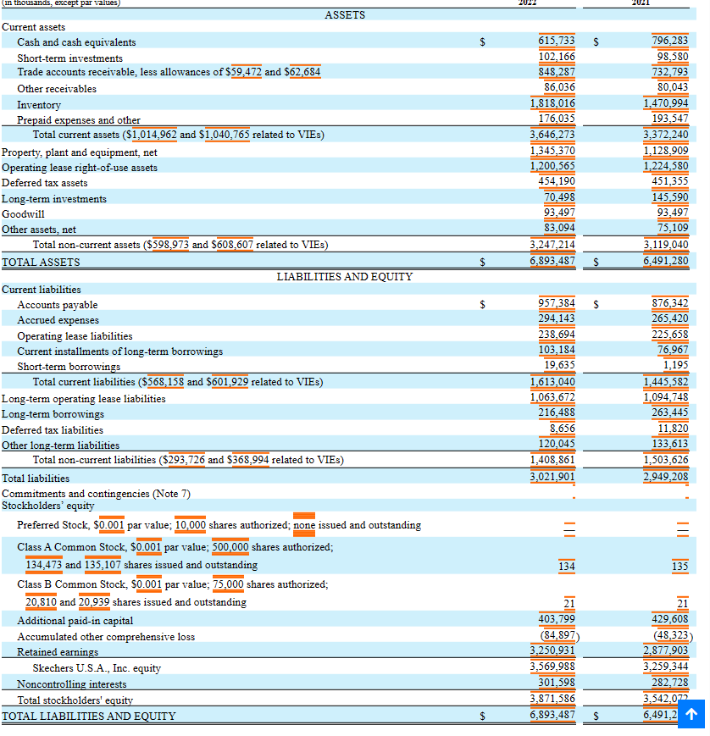Click the Goodwill figure 93,497 for 2022
710x736 pixels.
pyautogui.click(x=560, y=213)
